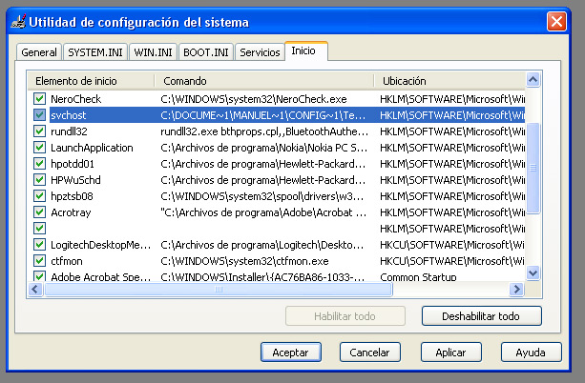Switch to the BOOT.INI tab
Image resolution: width=585 pixels, height=383 pixels.
[x=206, y=52]
